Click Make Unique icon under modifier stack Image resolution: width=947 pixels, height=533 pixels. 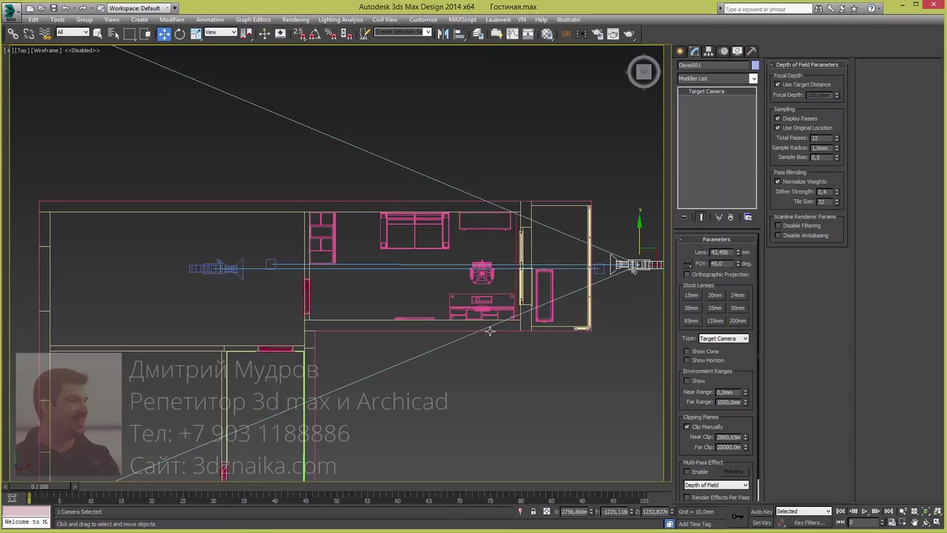(x=718, y=217)
